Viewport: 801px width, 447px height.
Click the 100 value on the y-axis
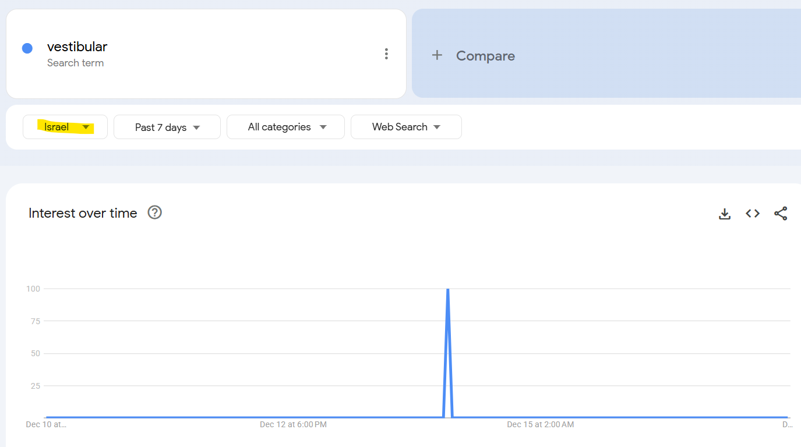click(x=33, y=289)
